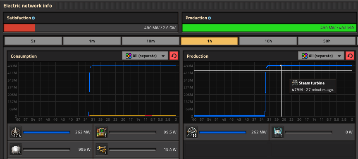Click the 0 W production value
The image size is (358, 159).
coord(349,132)
